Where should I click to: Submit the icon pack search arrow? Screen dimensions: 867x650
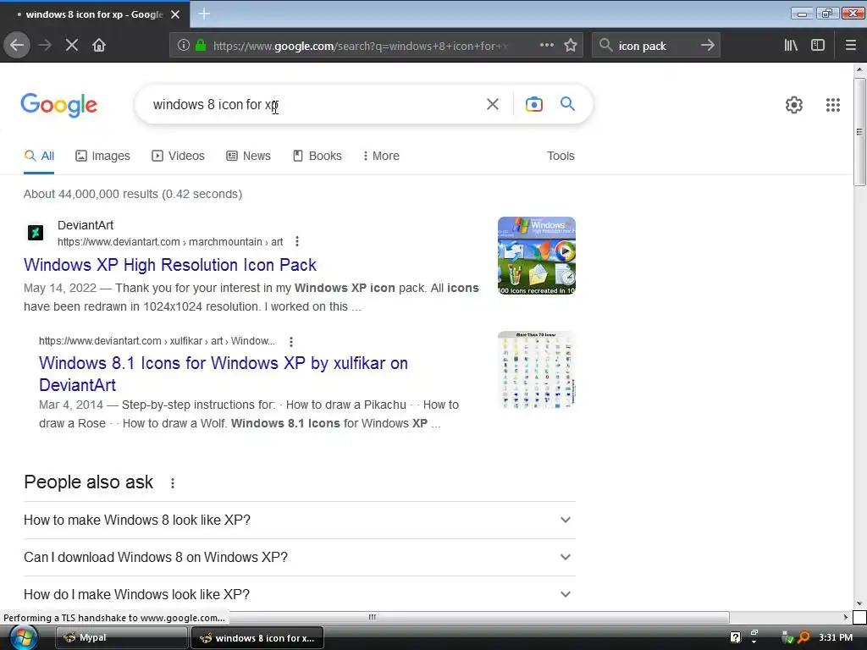pyautogui.click(x=708, y=46)
